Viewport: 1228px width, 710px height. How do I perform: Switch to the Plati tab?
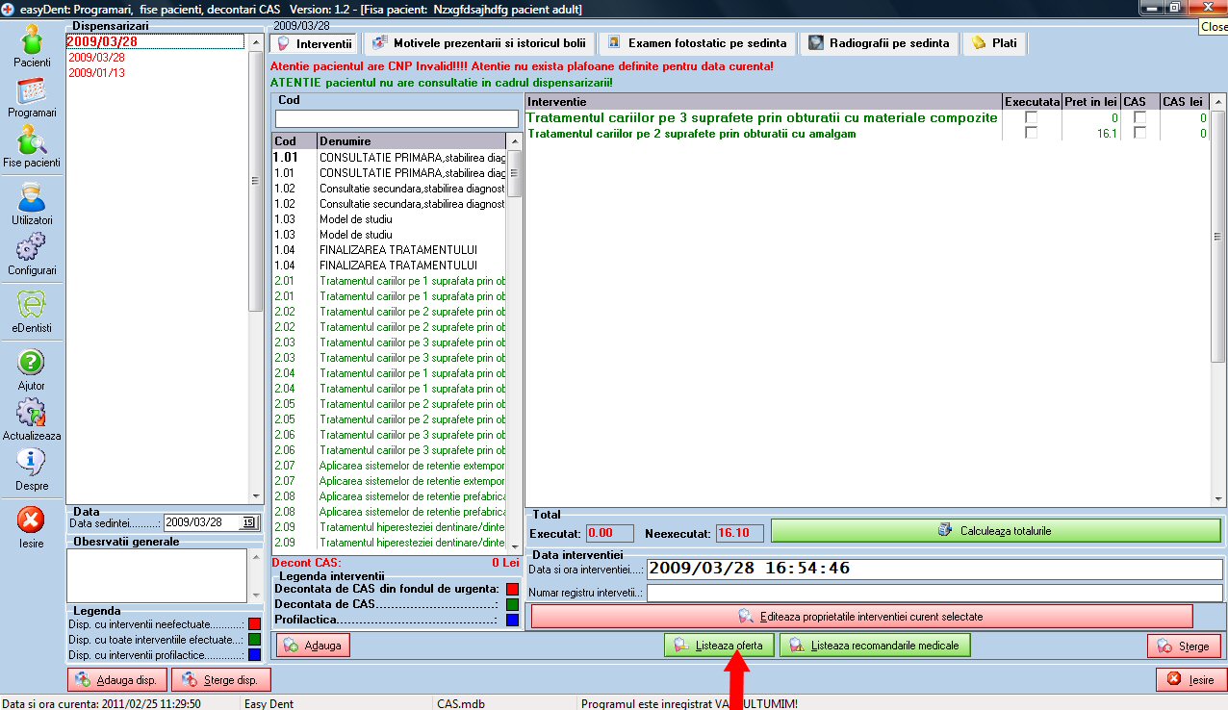995,43
